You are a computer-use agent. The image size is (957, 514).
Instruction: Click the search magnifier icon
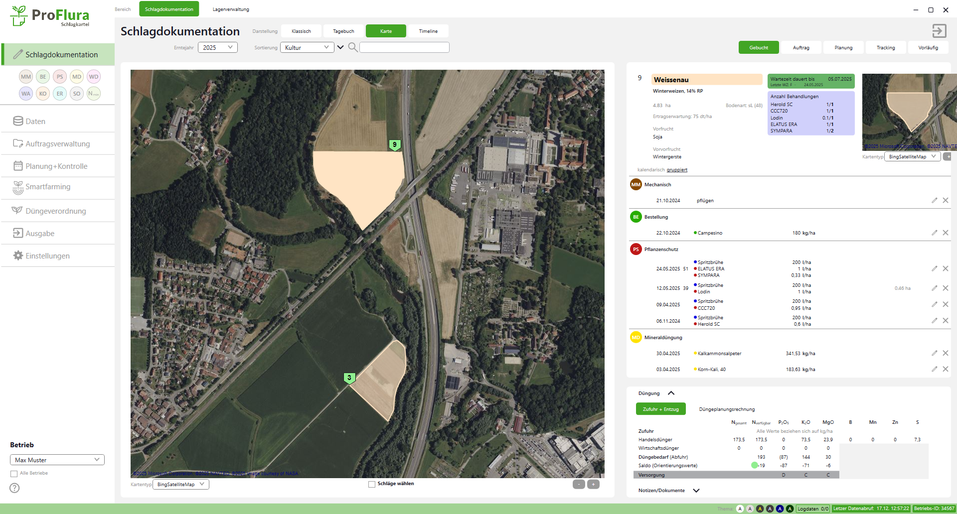353,47
